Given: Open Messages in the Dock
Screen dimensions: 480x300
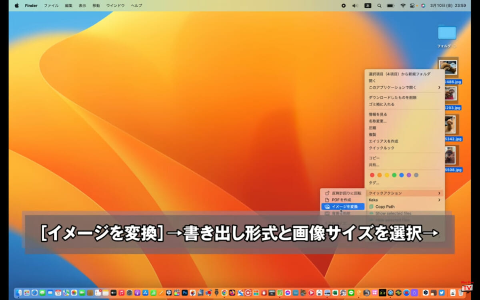Looking at the screenshot, I should tap(42, 293).
